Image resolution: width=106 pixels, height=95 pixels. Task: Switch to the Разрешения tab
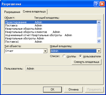[12, 12]
